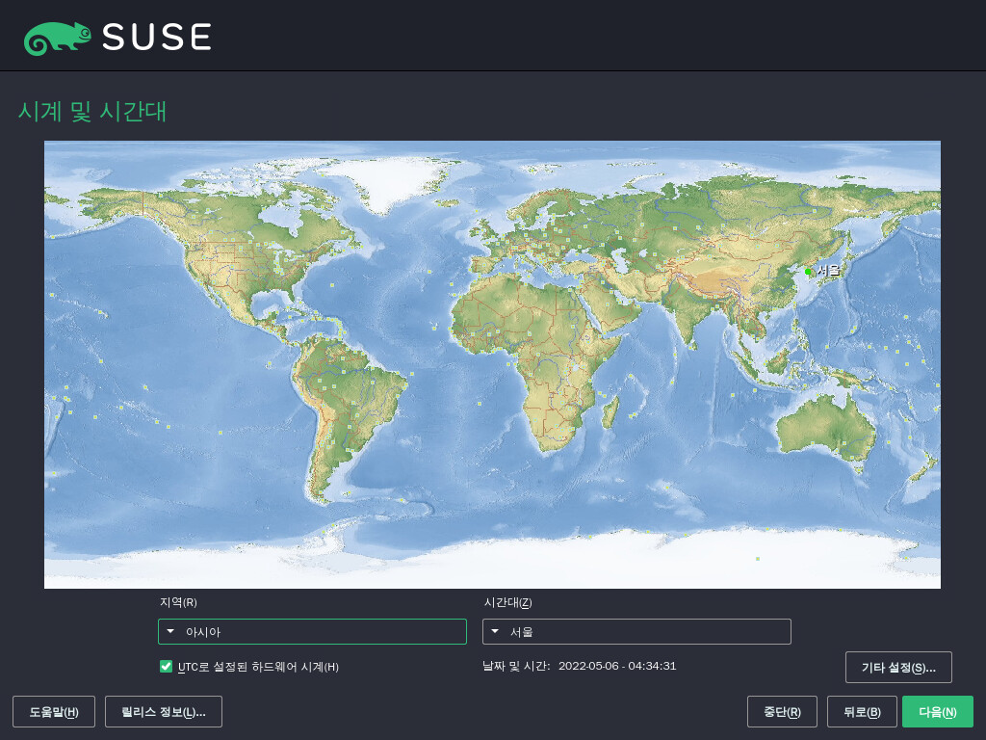
Task: Click the 시계 및 시간대 page heading
Action: click(92, 112)
